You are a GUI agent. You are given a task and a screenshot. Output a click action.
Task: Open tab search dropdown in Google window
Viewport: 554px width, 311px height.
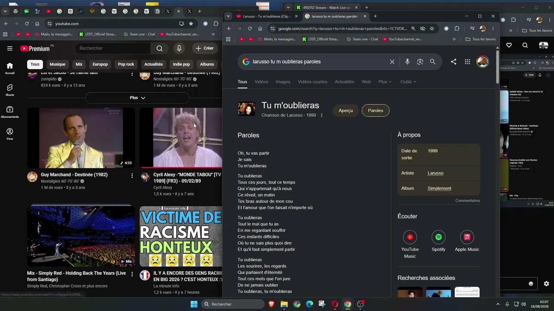(x=228, y=16)
